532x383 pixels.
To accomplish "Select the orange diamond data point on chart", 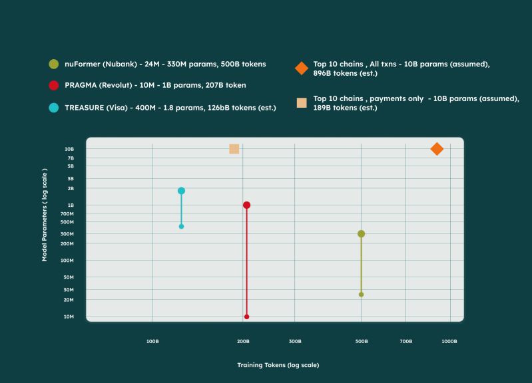I will coord(437,149).
